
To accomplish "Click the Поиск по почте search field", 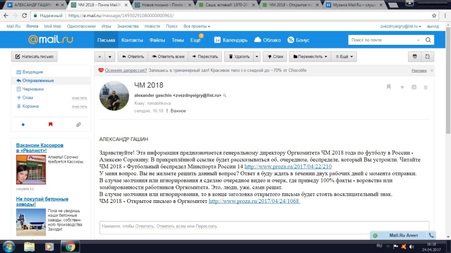I will tap(382, 40).
